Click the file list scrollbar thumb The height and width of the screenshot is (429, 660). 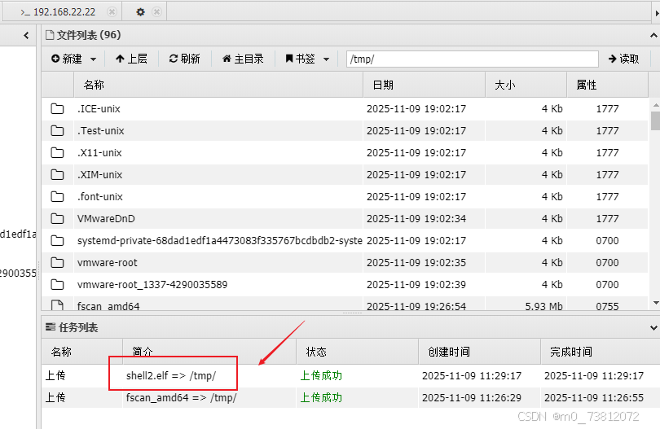click(x=655, y=120)
